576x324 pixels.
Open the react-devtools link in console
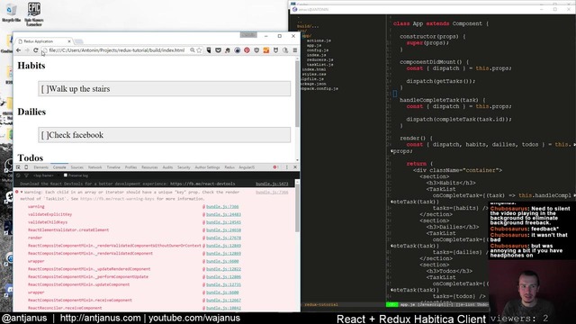pos(202,184)
